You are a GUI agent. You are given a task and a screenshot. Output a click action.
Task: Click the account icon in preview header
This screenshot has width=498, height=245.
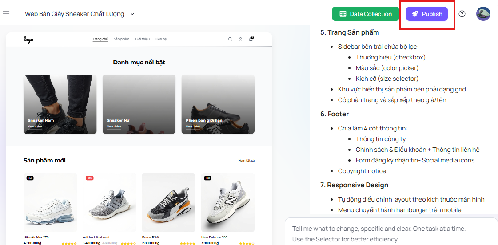(240, 39)
